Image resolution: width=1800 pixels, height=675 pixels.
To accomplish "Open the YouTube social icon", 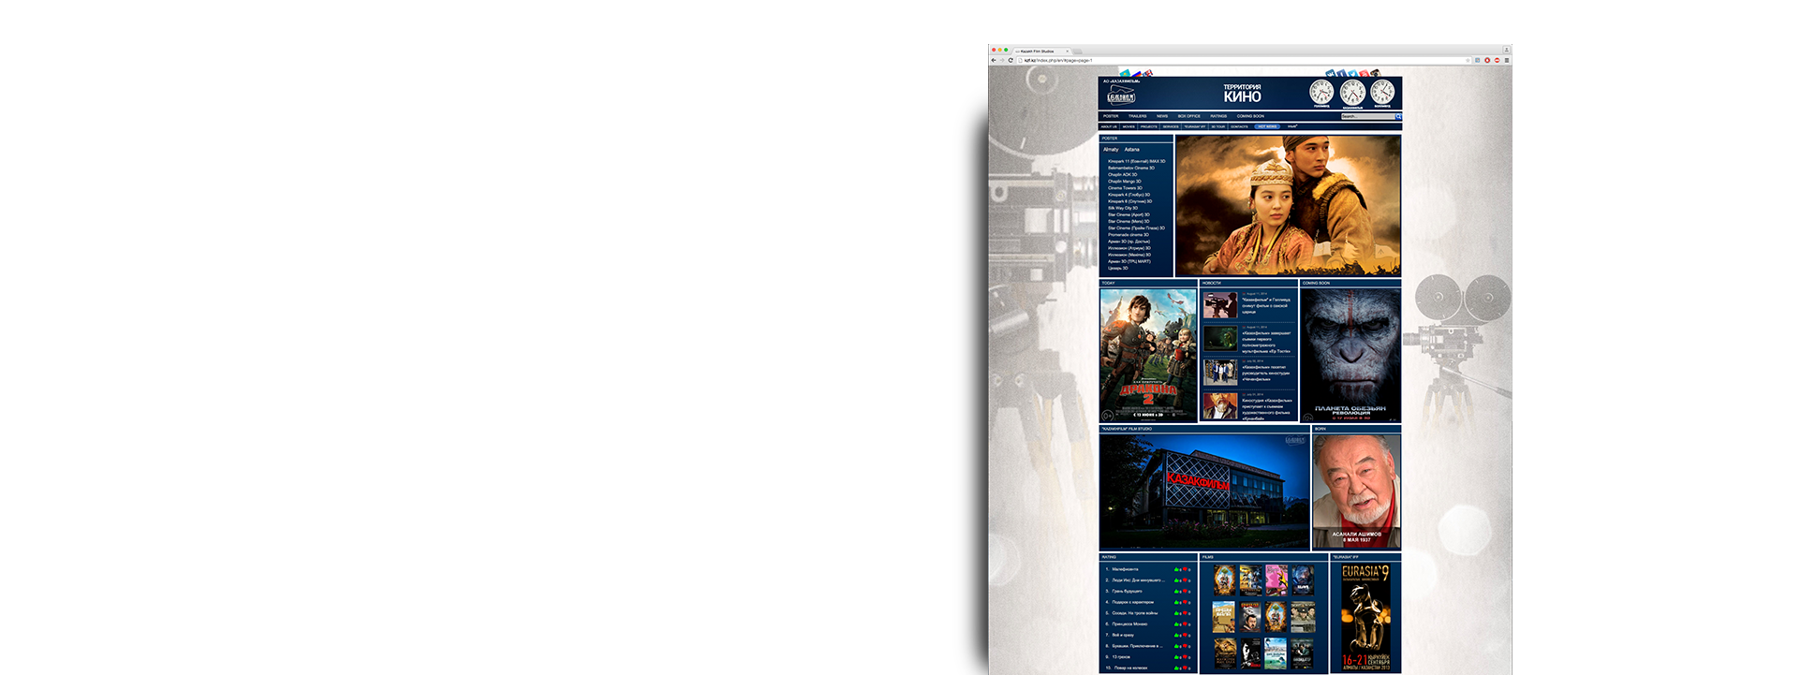I will (1365, 73).
